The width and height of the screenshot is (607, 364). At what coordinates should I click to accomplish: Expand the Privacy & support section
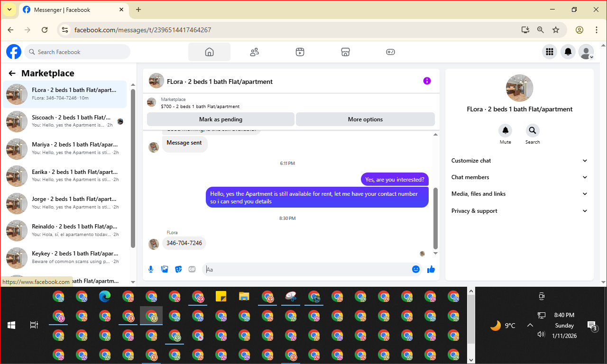coord(519,211)
